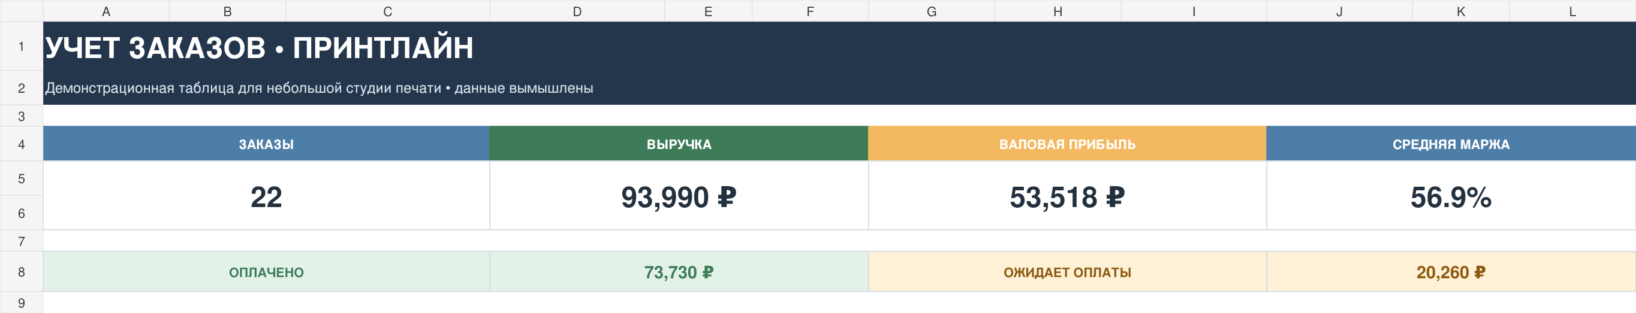Select row 5 header

(x=22, y=178)
